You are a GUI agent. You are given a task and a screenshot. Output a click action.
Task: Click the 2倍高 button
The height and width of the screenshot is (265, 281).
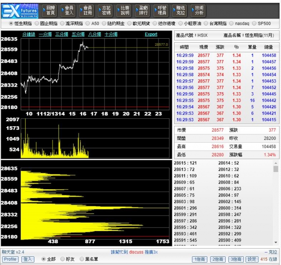tap(218, 260)
